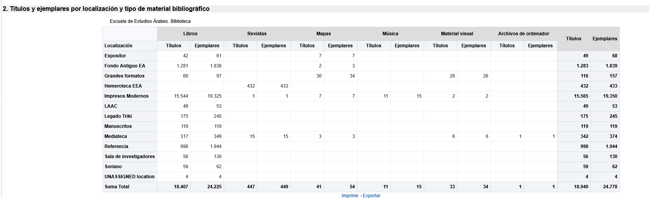Select the Libros column group header
The height and width of the screenshot is (198, 649).
[x=190, y=34]
